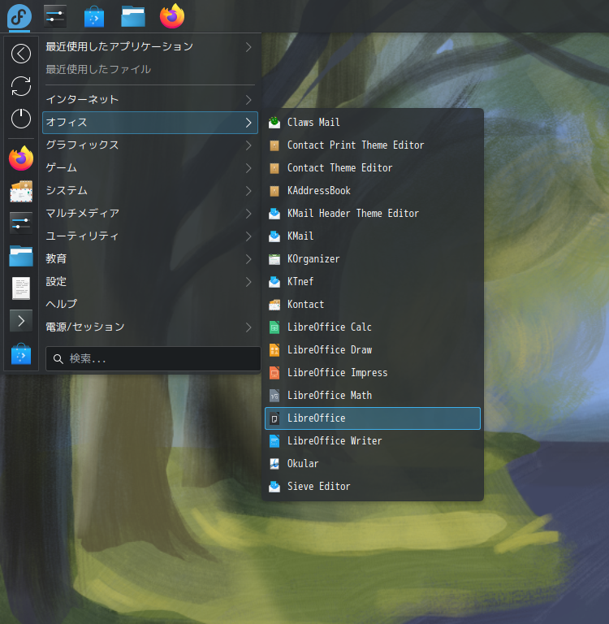Click the LibreOffice Writer document icon
The image size is (609, 624).
pyautogui.click(x=274, y=441)
